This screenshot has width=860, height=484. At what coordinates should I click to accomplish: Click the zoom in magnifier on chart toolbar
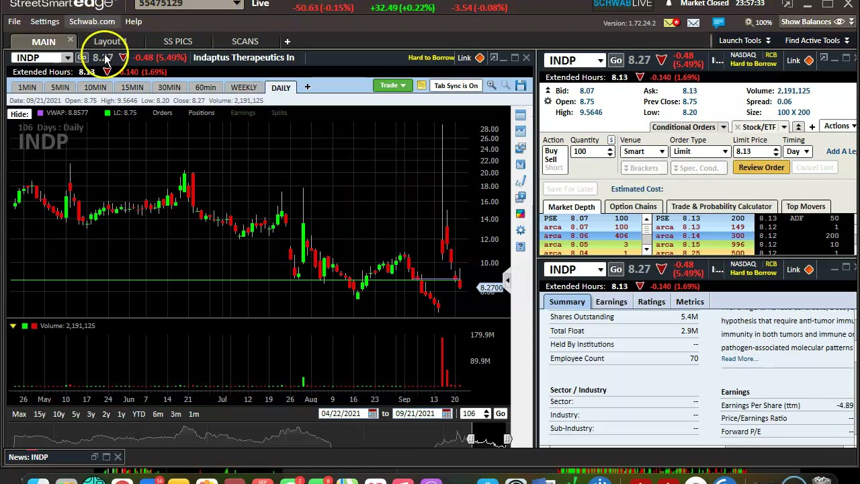pos(492,85)
